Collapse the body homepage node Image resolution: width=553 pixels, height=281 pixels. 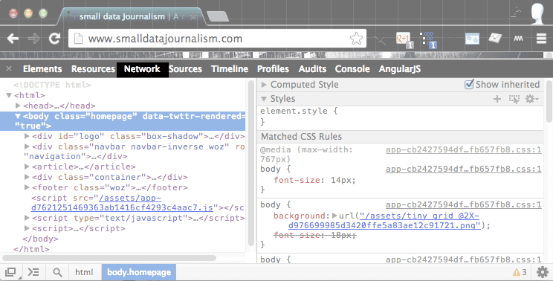coord(18,116)
